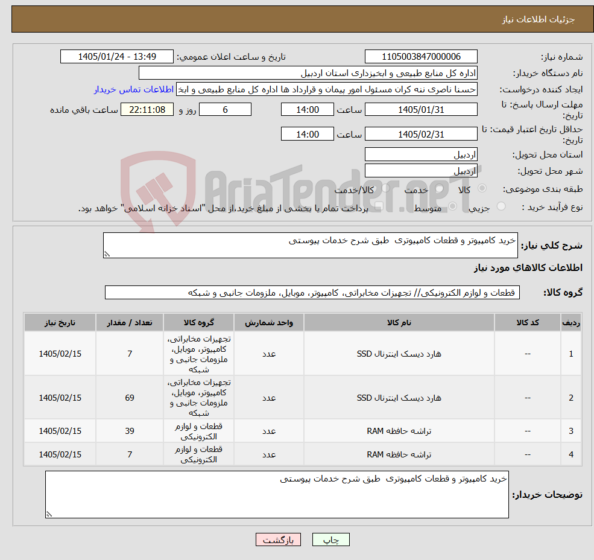Screen dimensions: 594x560
Task: Click the چاپ print button
Action: click(x=330, y=539)
